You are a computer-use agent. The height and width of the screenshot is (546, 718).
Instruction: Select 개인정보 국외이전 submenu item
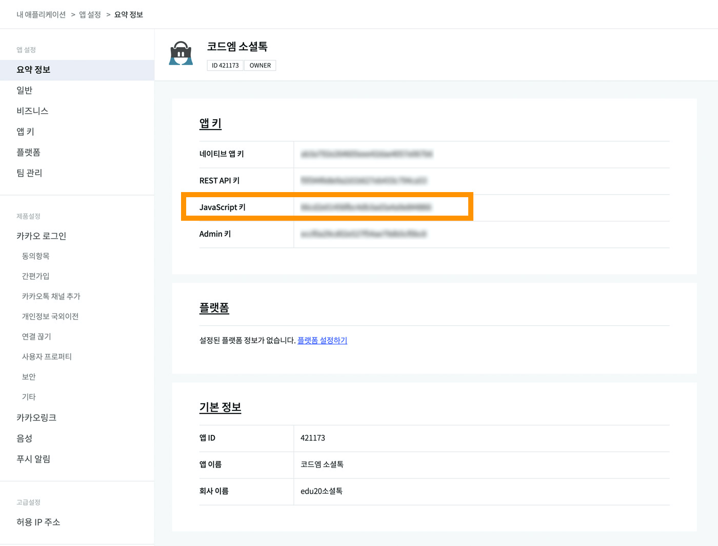[x=50, y=316]
